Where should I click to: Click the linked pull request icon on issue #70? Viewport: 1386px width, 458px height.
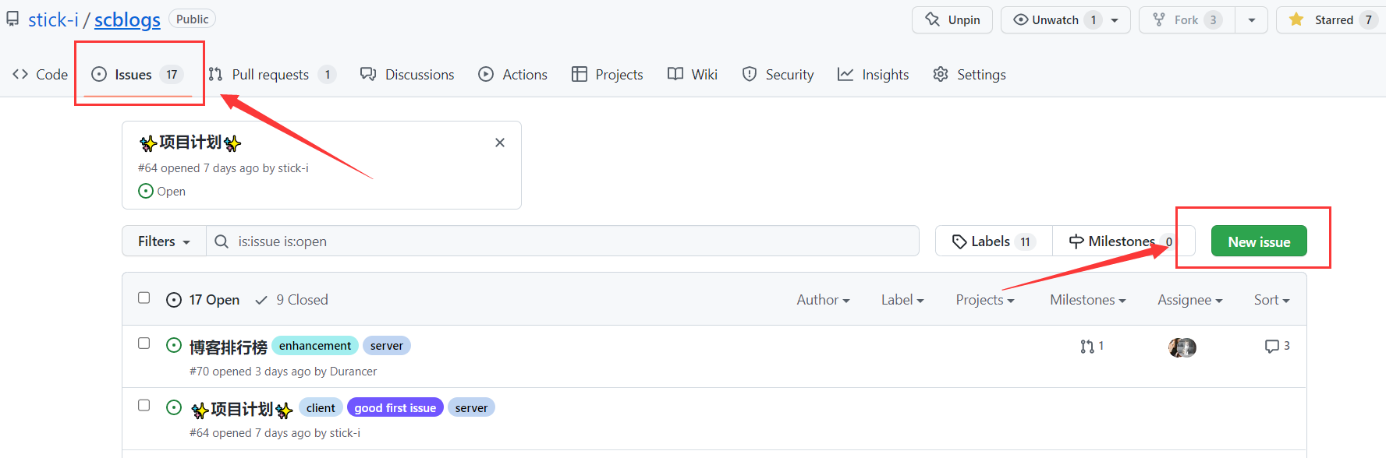pyautogui.click(x=1087, y=347)
